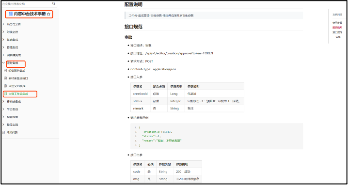Select 基础集成 in the sidebar tree
348x185 pixels.
point(13,40)
